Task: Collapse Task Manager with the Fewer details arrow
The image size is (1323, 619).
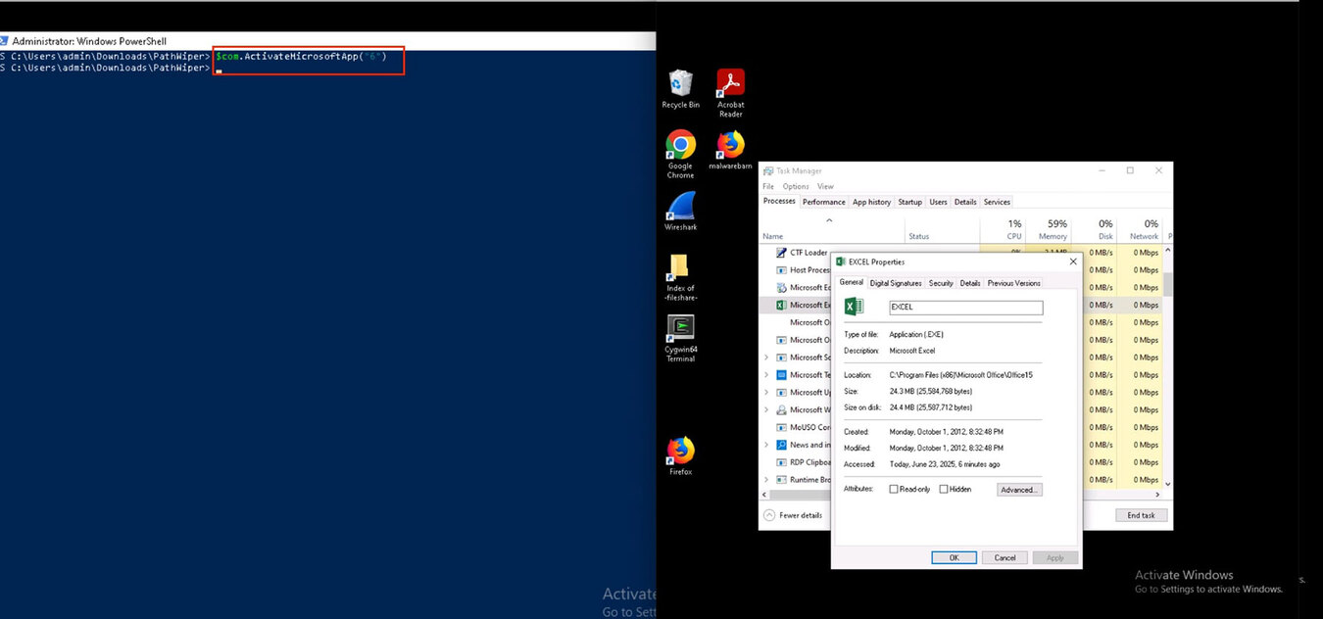Action: pos(769,515)
